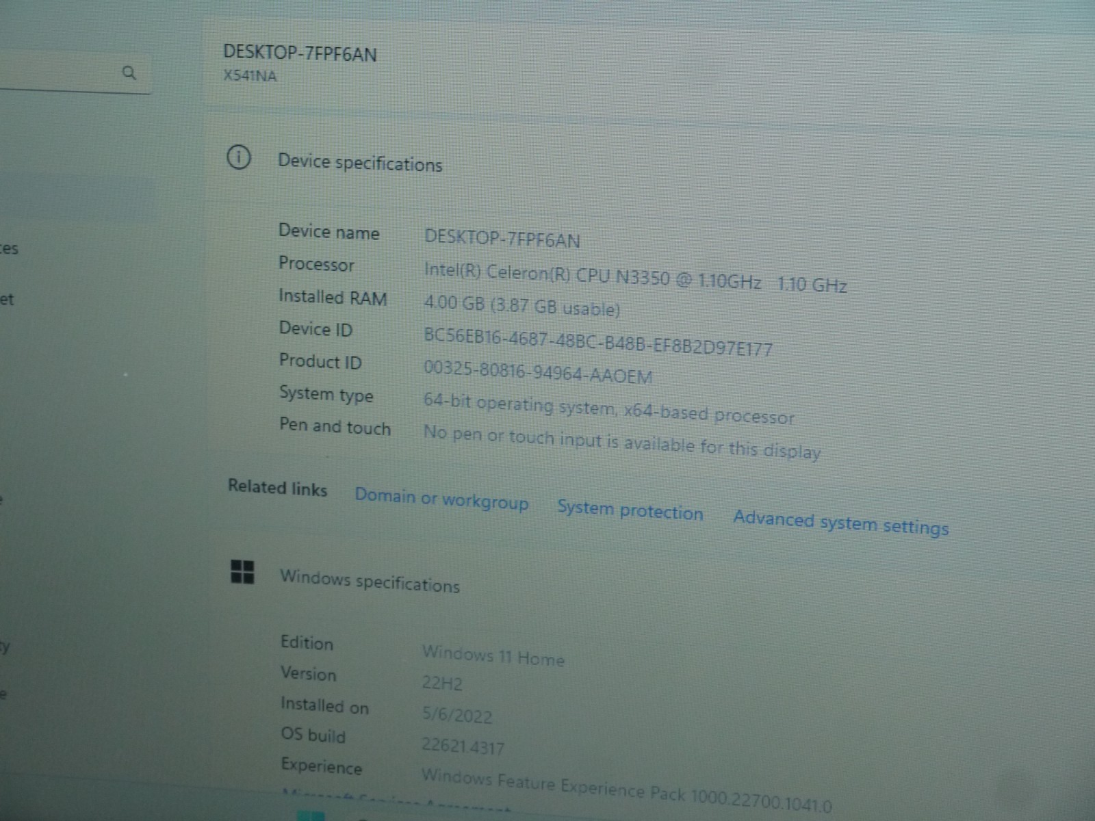Click the Installed RAM label
1095x821 pixels.
point(333,297)
